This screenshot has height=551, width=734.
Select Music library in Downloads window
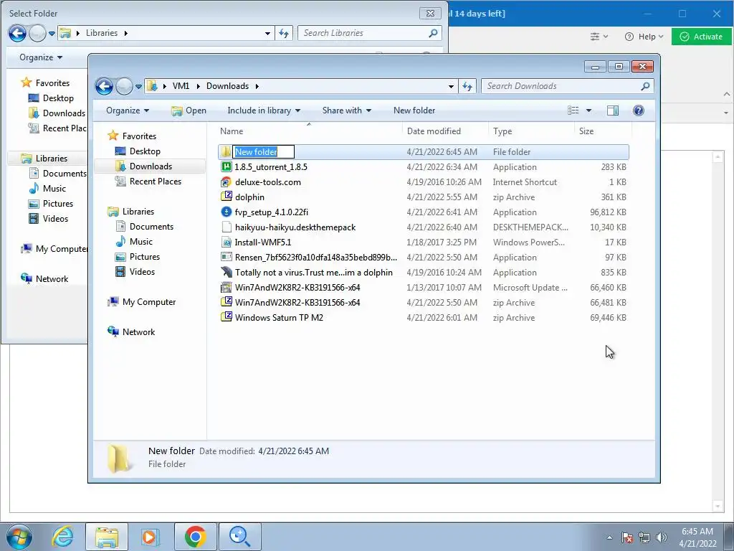(141, 242)
